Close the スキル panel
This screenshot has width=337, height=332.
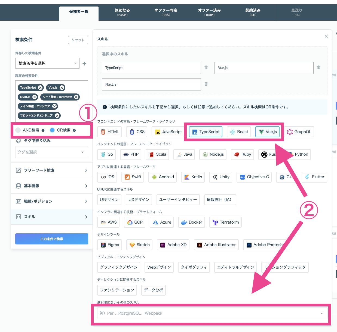click(x=326, y=36)
